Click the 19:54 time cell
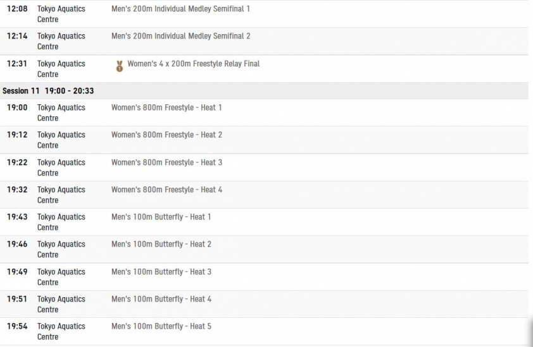This screenshot has height=347, width=533. [x=17, y=326]
